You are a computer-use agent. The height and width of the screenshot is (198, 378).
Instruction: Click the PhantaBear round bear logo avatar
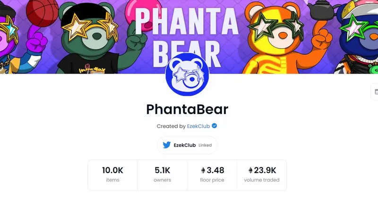pyautogui.click(x=187, y=74)
